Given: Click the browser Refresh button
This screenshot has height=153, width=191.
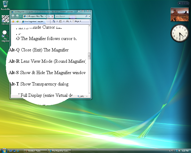Looking at the screenshot, I should pos(49,16).
